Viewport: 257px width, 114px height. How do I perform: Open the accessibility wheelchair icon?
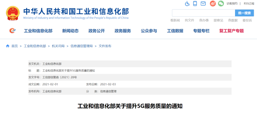click(187, 3)
